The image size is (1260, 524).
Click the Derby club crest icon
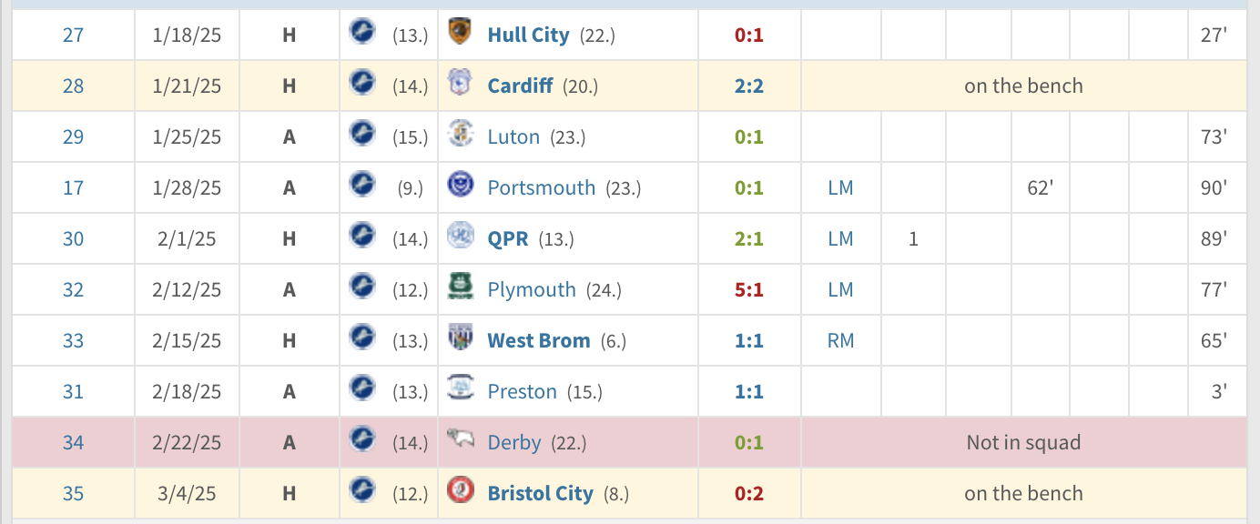[460, 440]
